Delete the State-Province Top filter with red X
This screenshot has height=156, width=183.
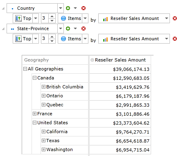tap(175, 39)
